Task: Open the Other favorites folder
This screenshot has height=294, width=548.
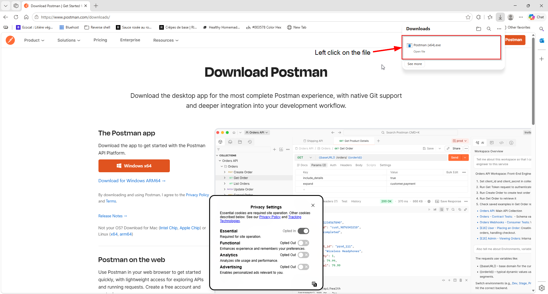Action: click(x=517, y=27)
